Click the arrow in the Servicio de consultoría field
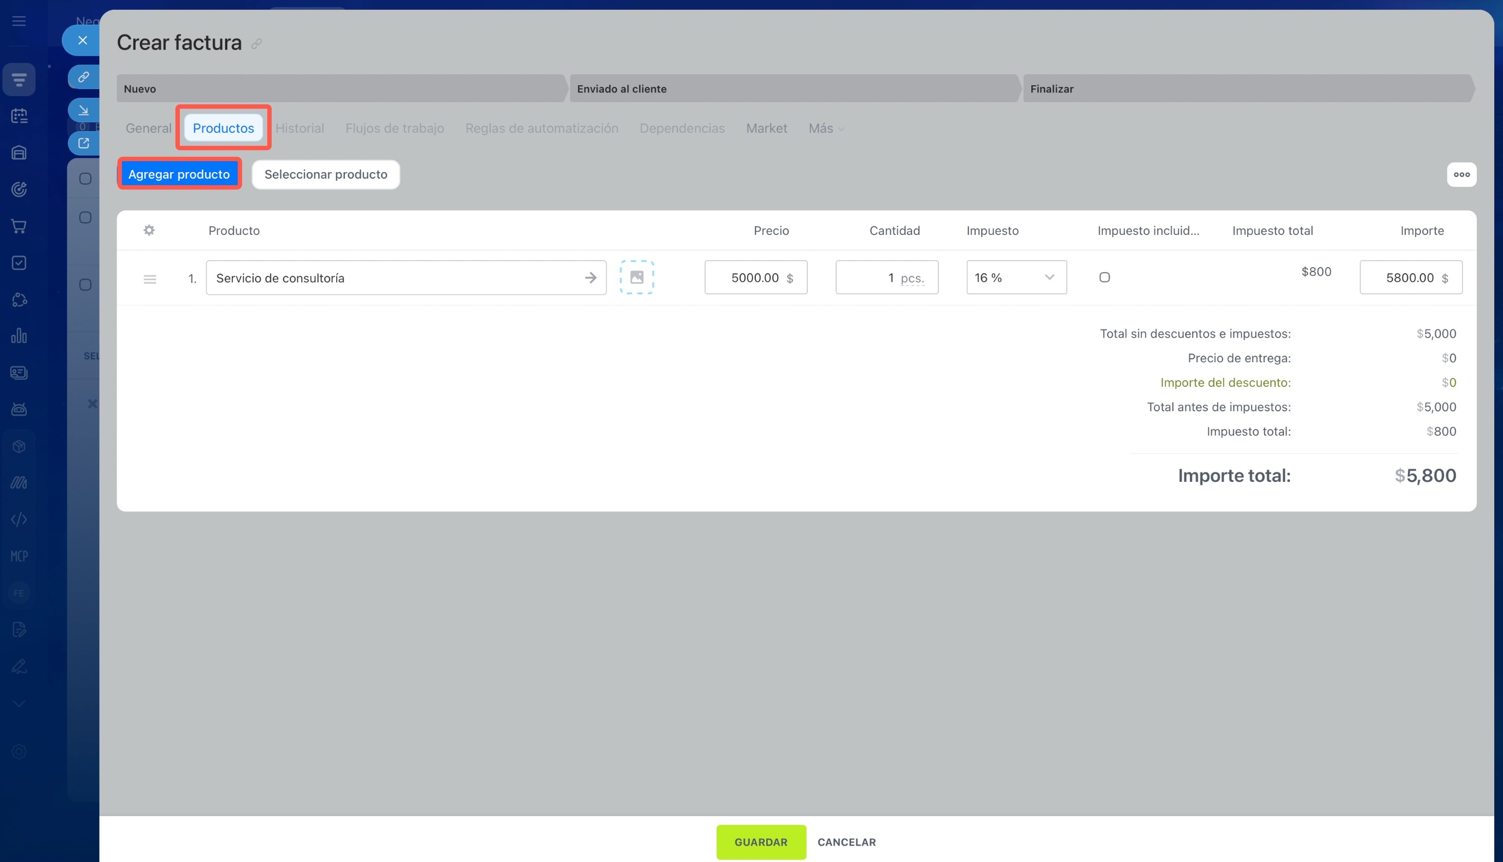Image resolution: width=1503 pixels, height=862 pixels. click(590, 278)
